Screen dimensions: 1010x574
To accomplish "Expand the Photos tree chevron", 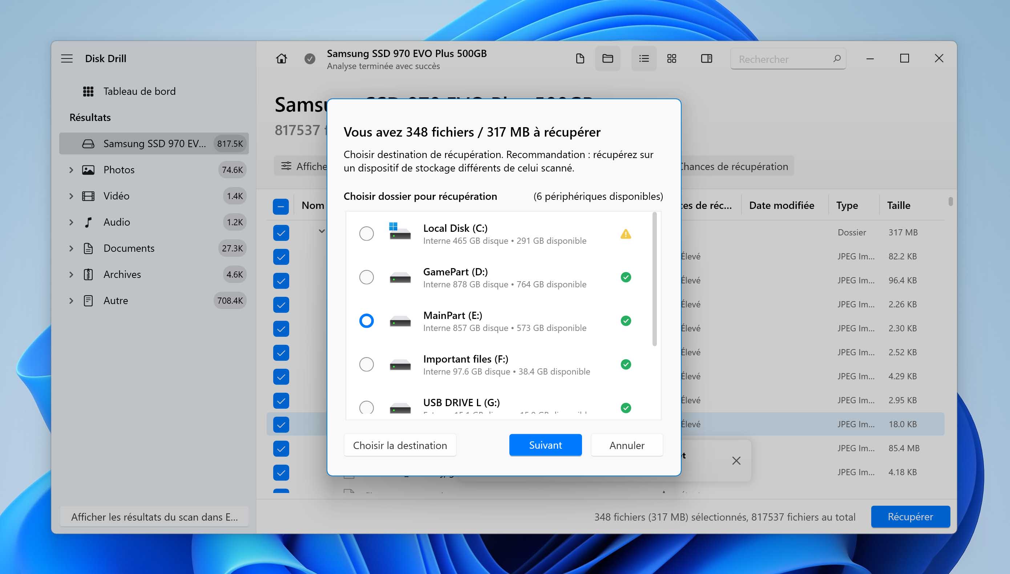I will pyautogui.click(x=71, y=170).
